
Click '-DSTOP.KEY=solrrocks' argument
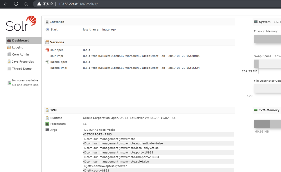tap(99, 130)
